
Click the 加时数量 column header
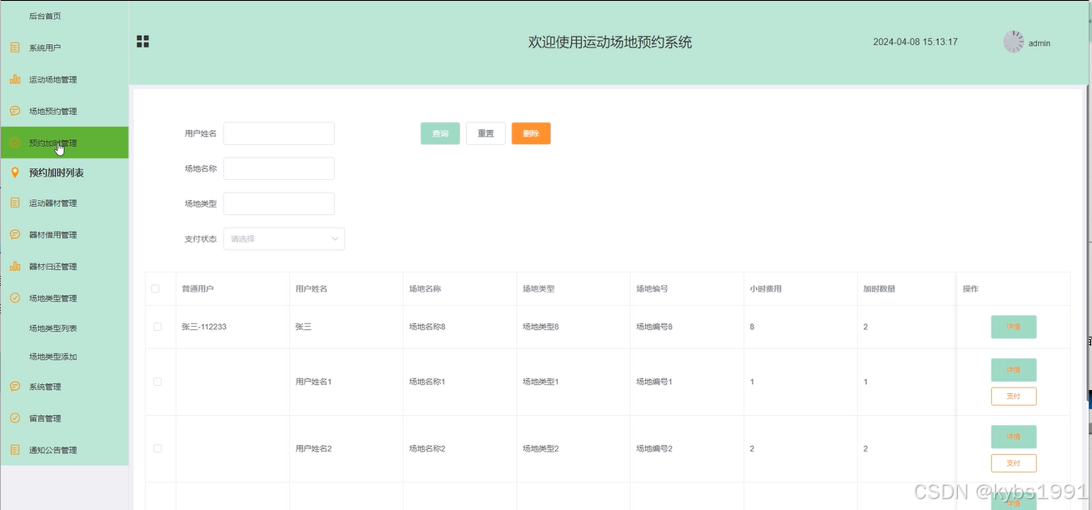click(x=879, y=289)
